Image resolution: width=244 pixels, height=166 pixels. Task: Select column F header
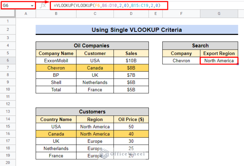click(181, 14)
